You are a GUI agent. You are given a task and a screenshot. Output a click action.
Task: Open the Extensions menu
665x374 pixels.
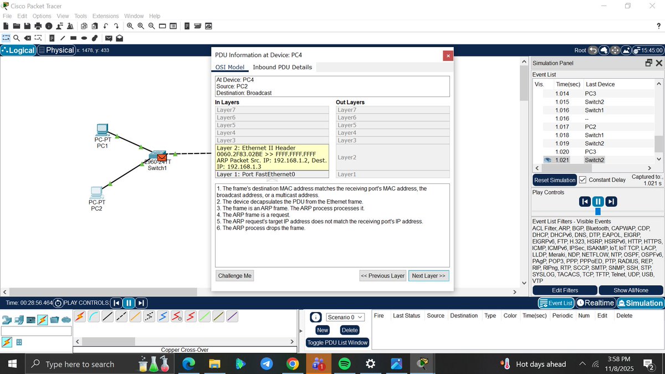(x=105, y=16)
